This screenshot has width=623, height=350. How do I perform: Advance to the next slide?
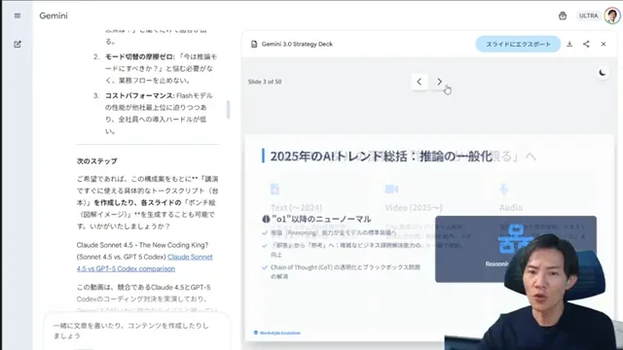coord(439,82)
